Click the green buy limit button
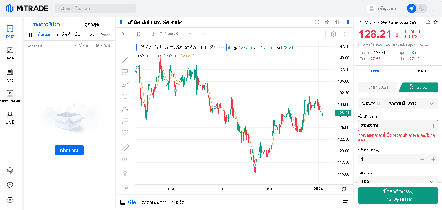 click(x=398, y=196)
